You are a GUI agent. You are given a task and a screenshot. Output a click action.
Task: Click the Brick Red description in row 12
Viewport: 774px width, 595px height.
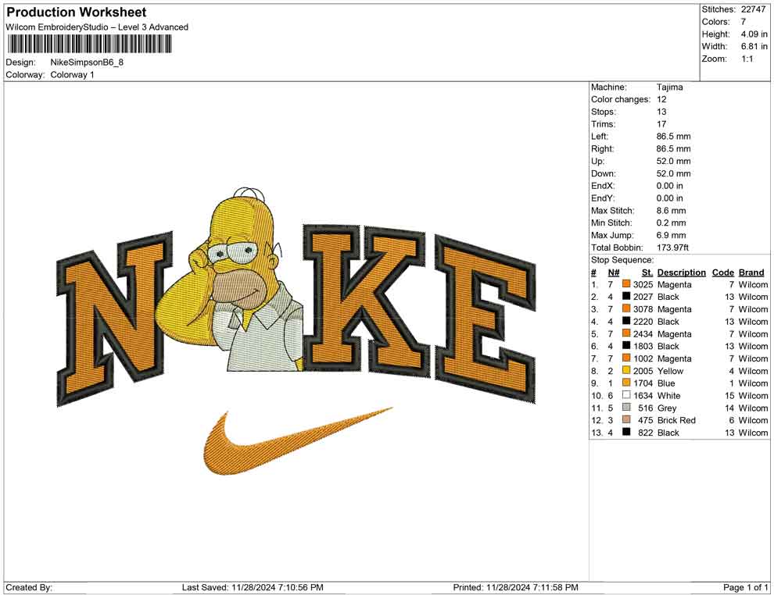click(676, 420)
